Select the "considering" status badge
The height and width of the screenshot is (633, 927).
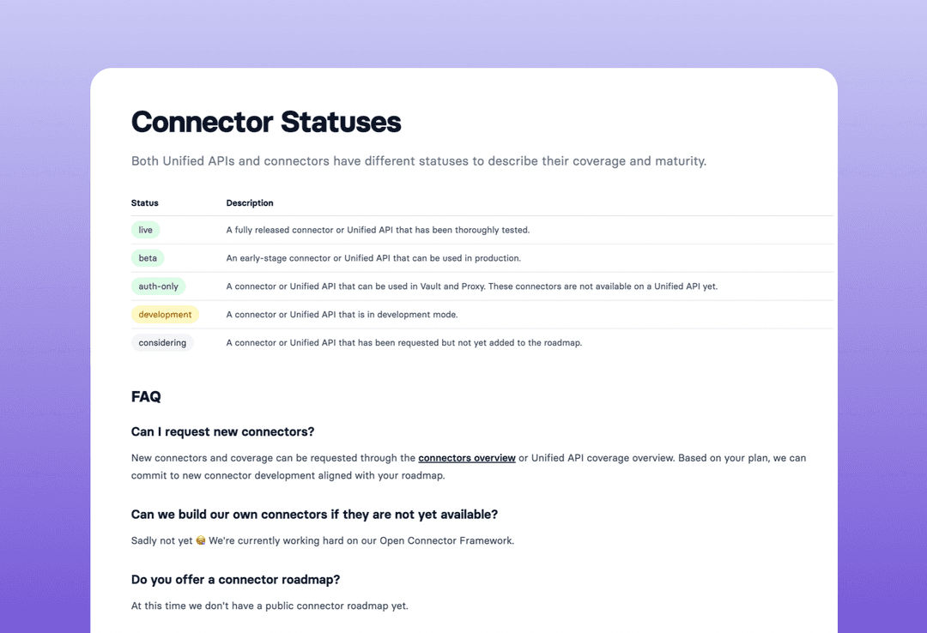point(162,343)
